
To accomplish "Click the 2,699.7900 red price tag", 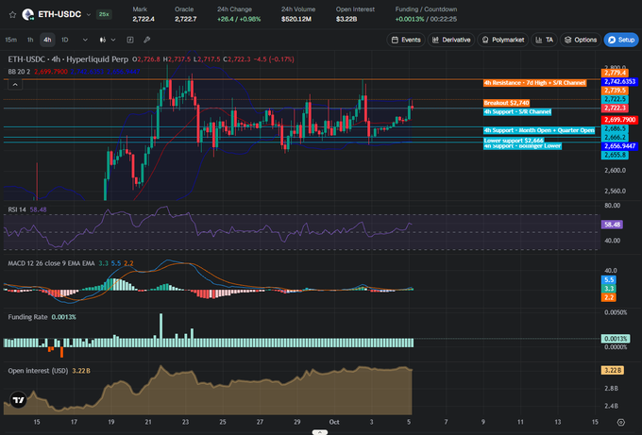I will [x=619, y=120].
